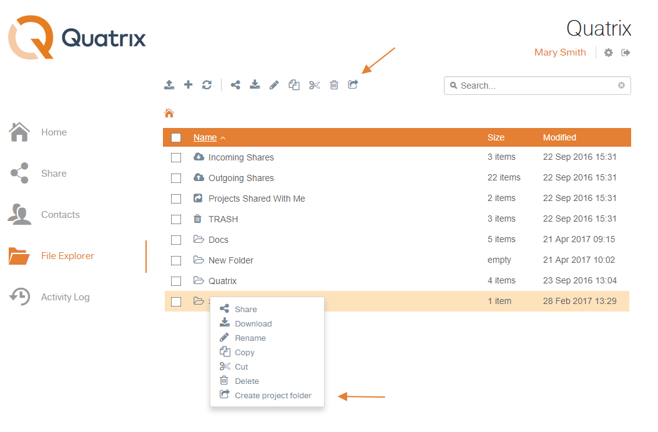Viewport: 658px width, 432px height.
Task: Click the TRASH bin icon in list
Action: tap(197, 218)
